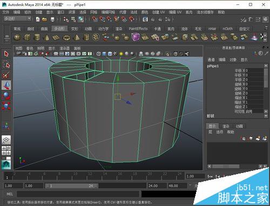
Task: Create a polygon pyramid from the shelf
Action: click(77, 37)
